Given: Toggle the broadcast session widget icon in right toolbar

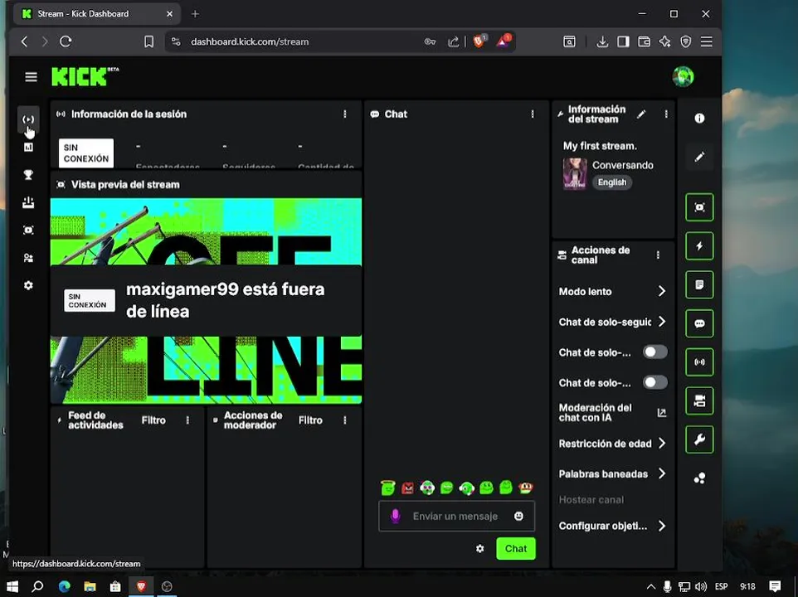Looking at the screenshot, I should click(x=699, y=362).
